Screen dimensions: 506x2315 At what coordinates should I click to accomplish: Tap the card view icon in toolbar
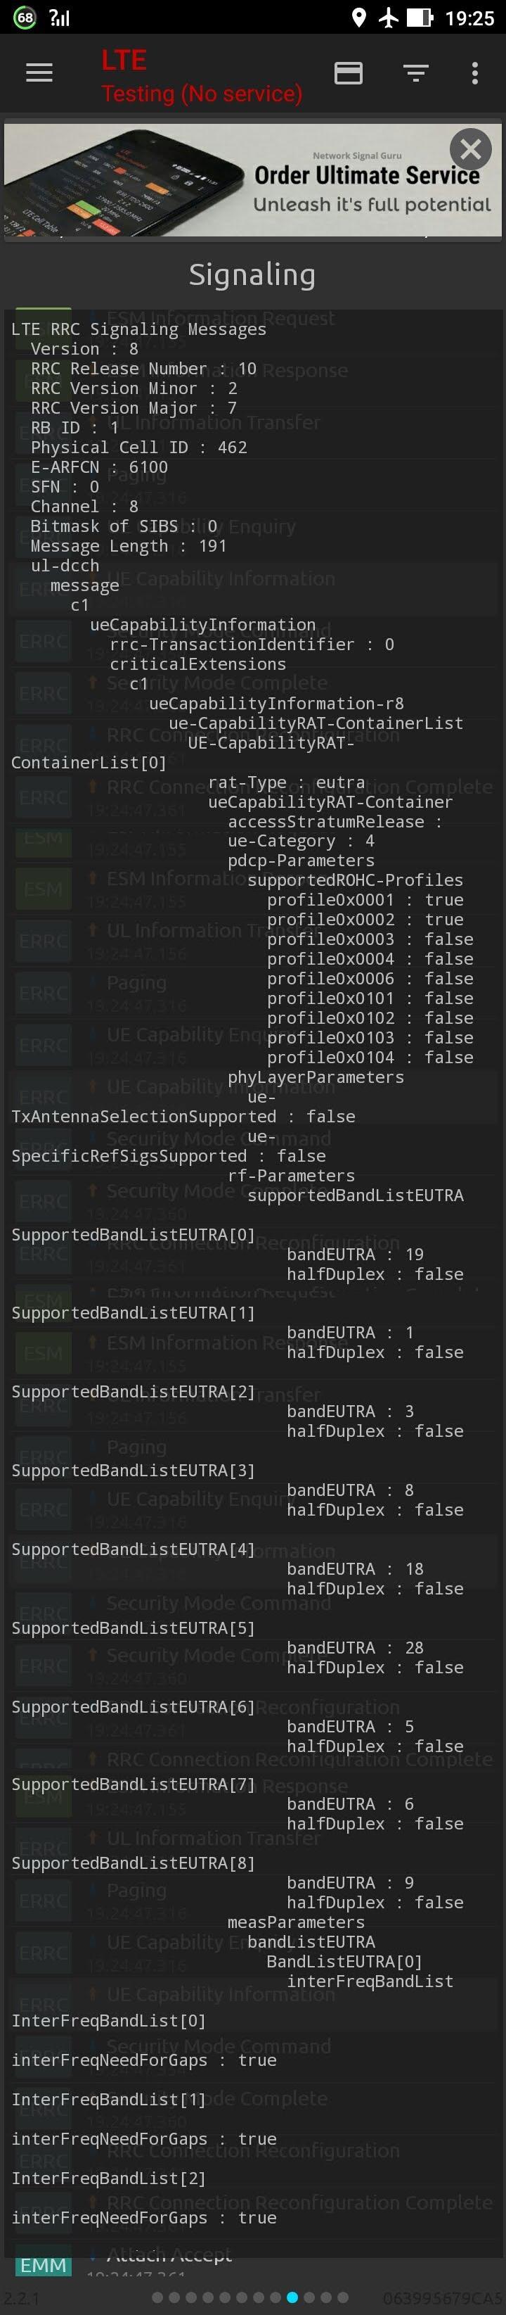(x=348, y=72)
